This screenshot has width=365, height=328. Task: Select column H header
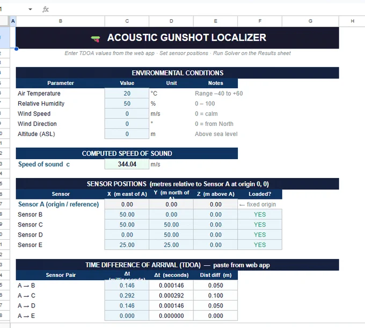click(x=352, y=21)
